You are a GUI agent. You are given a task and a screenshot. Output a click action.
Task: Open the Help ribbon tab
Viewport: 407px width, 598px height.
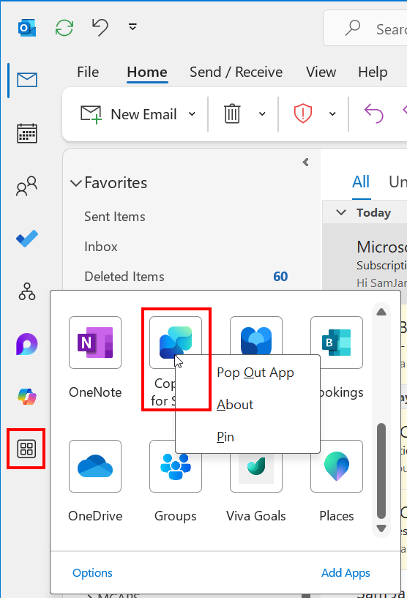pos(373,72)
